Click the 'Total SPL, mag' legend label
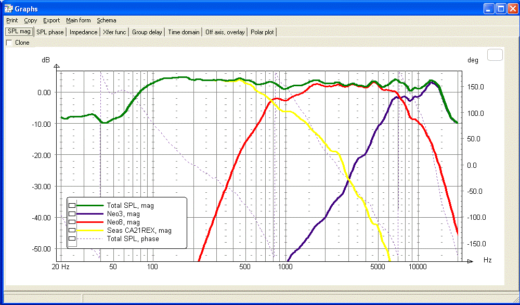 130,206
